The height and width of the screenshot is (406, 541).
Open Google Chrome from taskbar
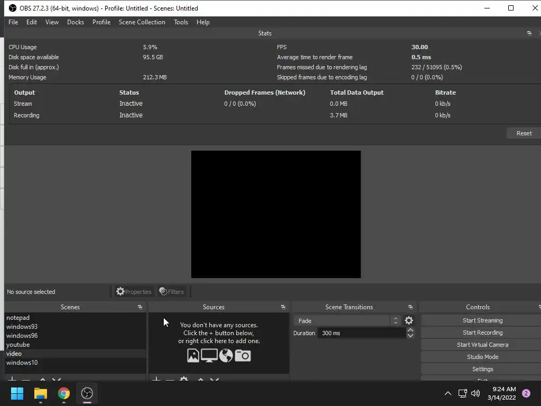click(64, 393)
